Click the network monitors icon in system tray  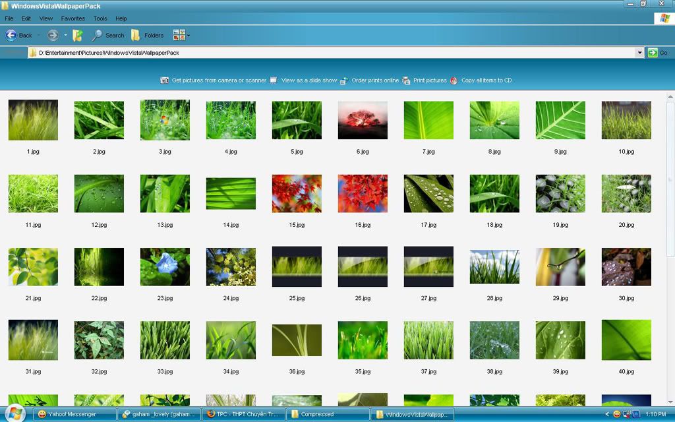[626, 414]
